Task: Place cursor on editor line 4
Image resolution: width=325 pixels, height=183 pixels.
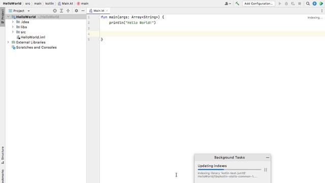Action: pyautogui.click(x=212, y=34)
